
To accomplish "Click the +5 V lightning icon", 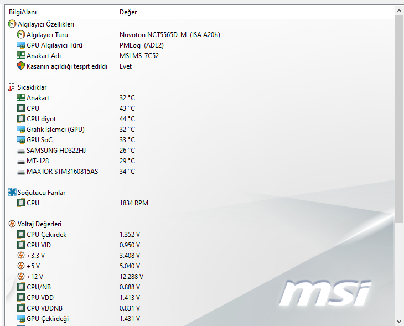I will (21, 266).
